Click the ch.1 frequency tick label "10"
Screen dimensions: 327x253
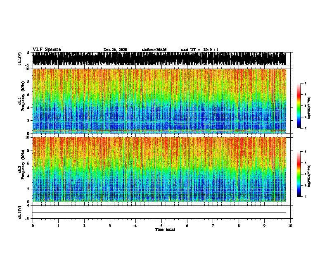28,69
